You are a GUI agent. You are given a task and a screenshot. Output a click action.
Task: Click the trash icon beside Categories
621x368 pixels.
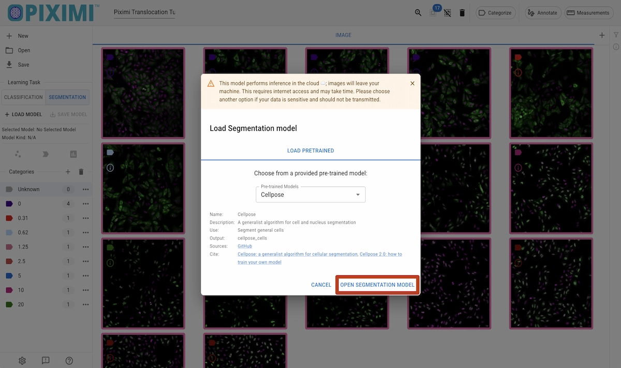pos(81,172)
